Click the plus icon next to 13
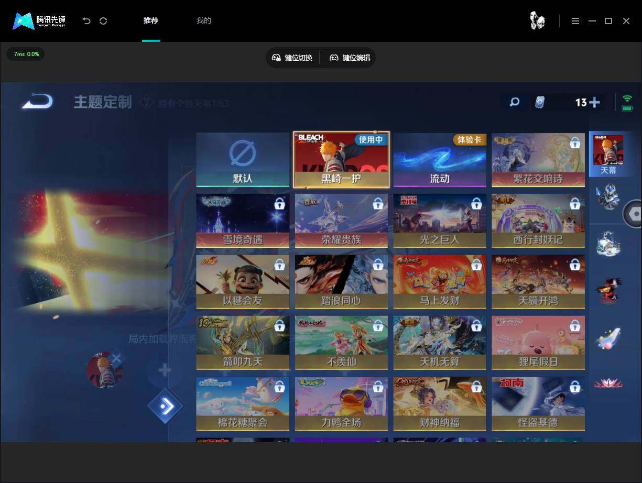This screenshot has width=642, height=483. [594, 102]
